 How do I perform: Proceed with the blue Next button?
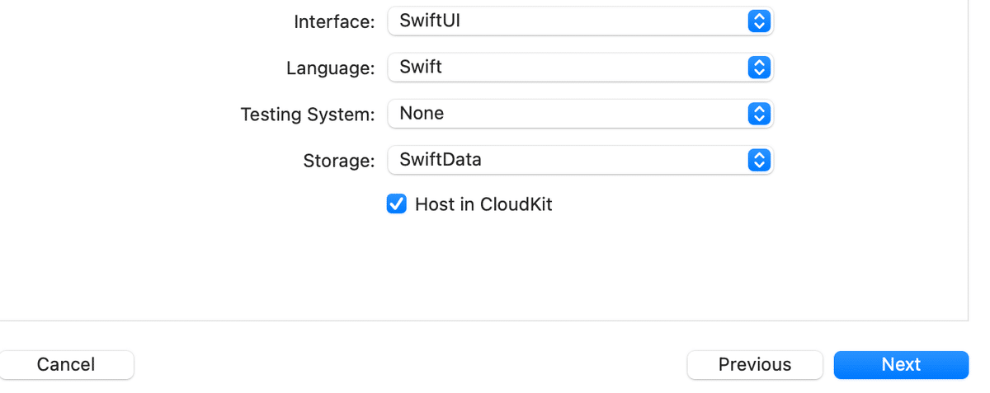pos(901,364)
